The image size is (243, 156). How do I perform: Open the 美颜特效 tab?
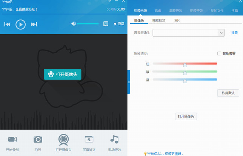tap(175, 11)
